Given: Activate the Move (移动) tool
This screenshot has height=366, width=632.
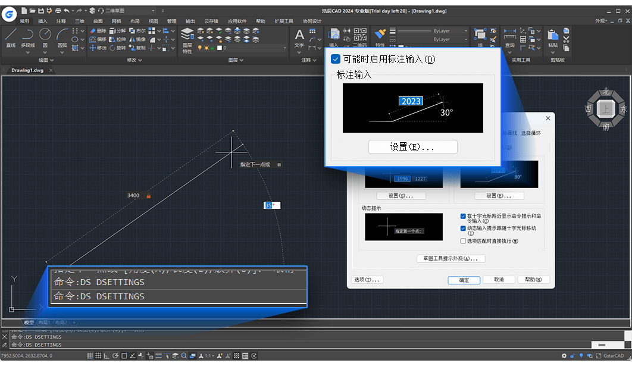Looking at the screenshot, I should point(98,48).
